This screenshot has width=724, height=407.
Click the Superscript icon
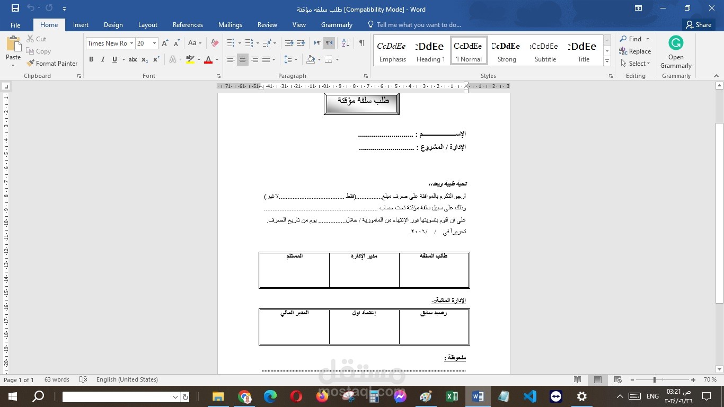[x=156, y=59]
